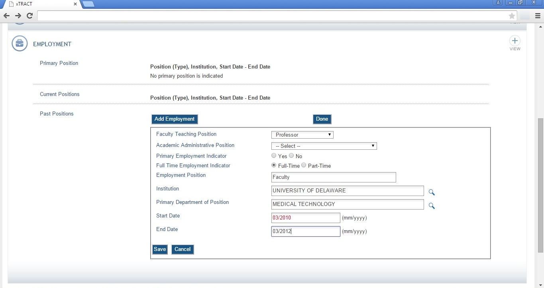
Task: Choose the Part-Time employment radio button
Action: point(304,165)
